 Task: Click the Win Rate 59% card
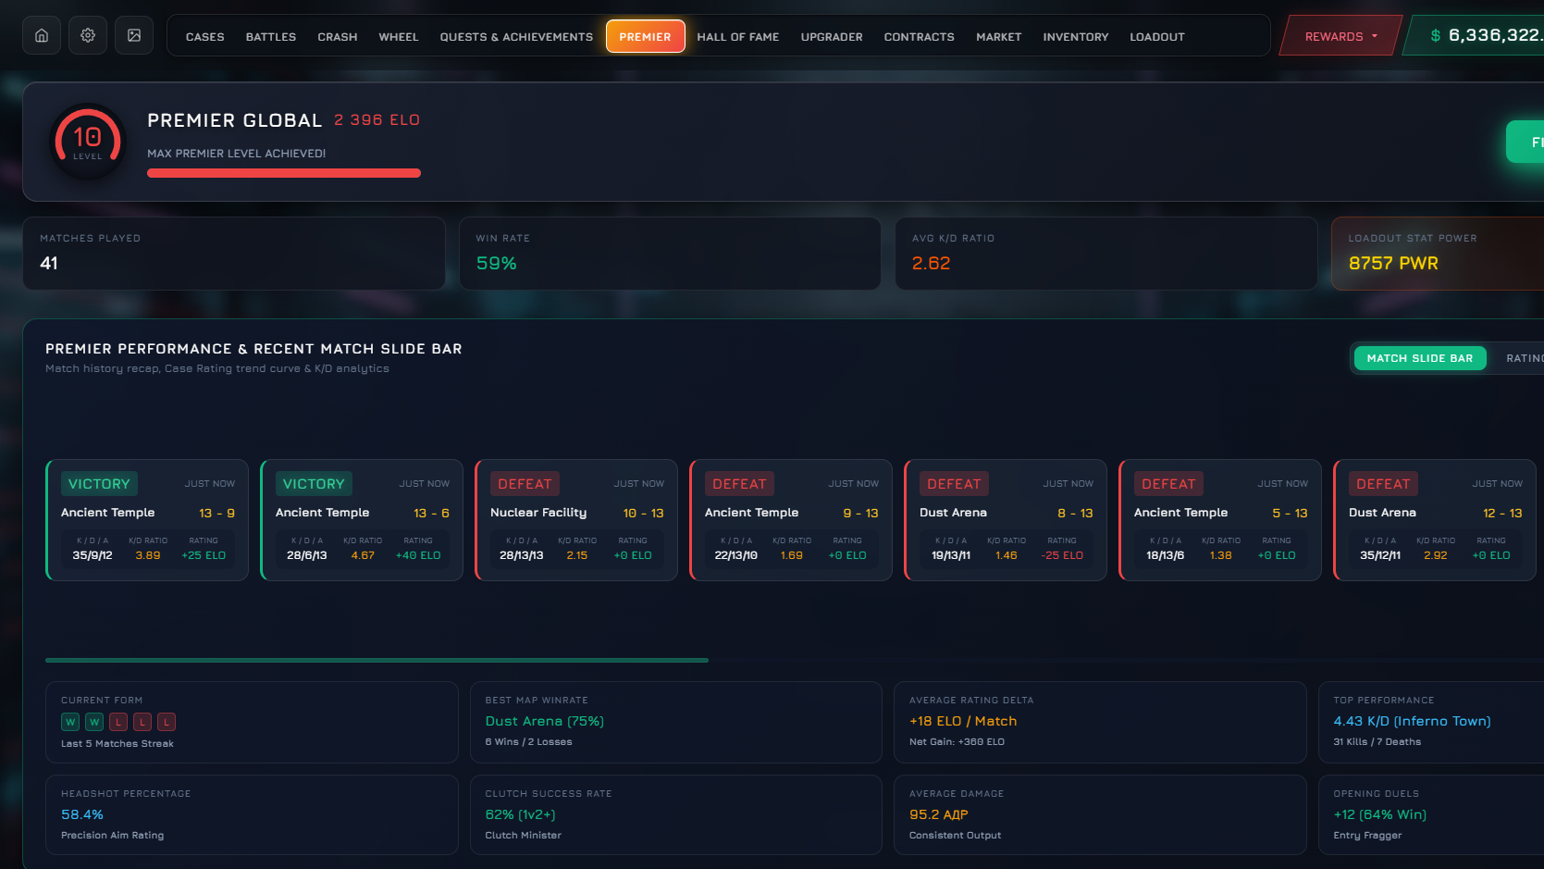pyautogui.click(x=670, y=254)
